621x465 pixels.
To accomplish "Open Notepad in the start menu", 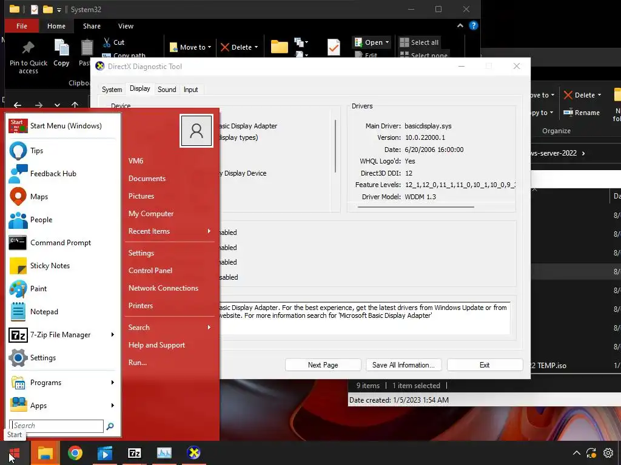I will 62,312.
